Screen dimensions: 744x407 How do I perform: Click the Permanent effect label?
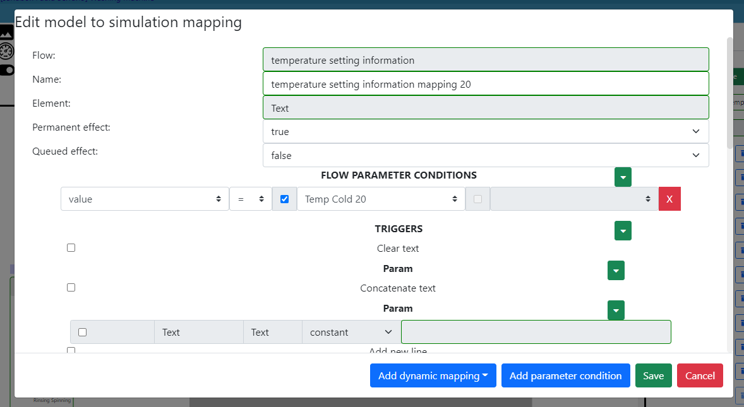tap(71, 127)
